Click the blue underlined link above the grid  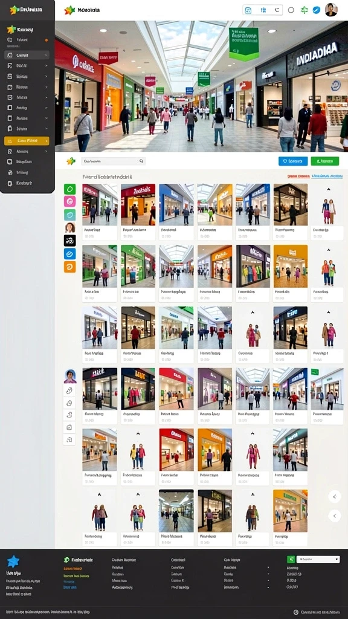click(327, 177)
